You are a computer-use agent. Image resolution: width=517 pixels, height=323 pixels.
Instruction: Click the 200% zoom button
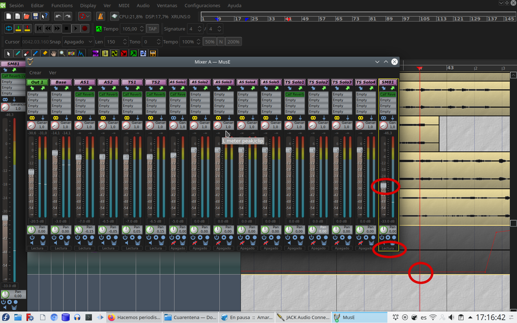coord(233,42)
